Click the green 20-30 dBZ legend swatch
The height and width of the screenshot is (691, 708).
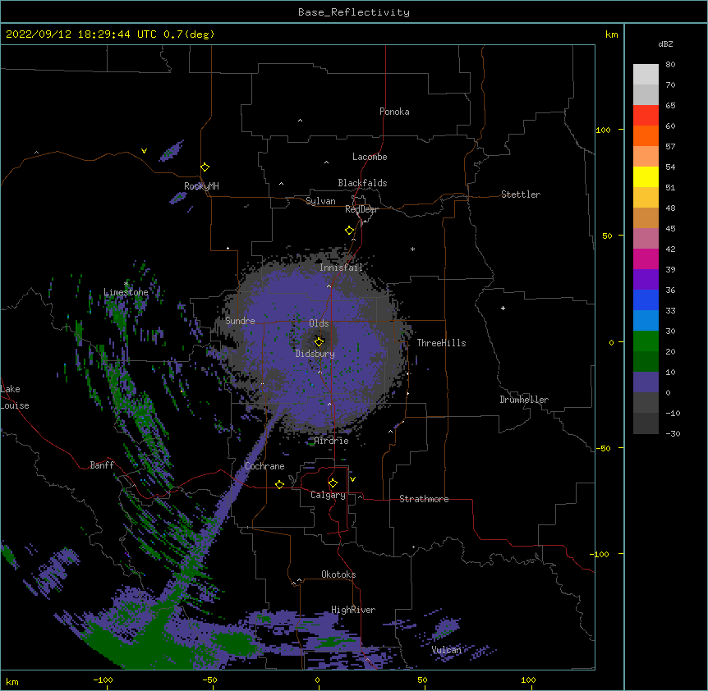[x=646, y=341]
